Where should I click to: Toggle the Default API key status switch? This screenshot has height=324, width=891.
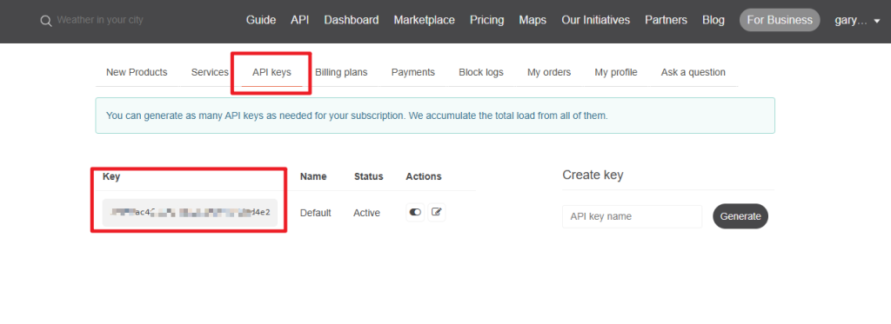click(415, 212)
